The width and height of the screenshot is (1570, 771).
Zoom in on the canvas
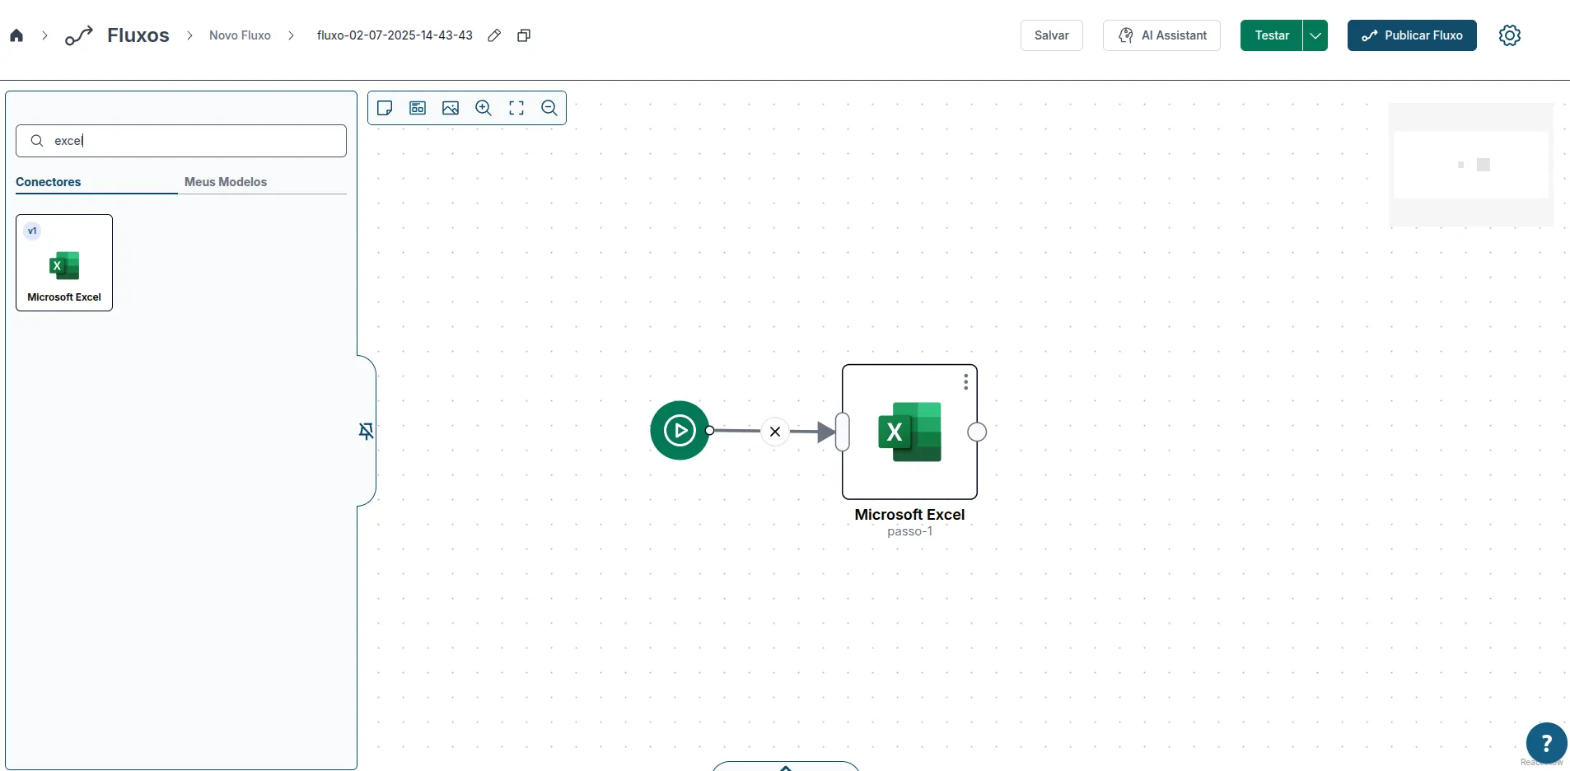484,108
